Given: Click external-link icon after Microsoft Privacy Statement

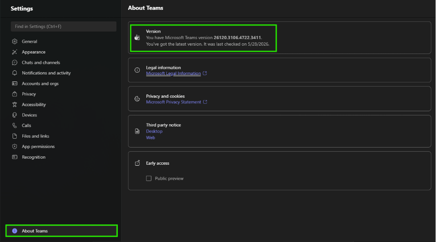Looking at the screenshot, I should click(x=205, y=102).
